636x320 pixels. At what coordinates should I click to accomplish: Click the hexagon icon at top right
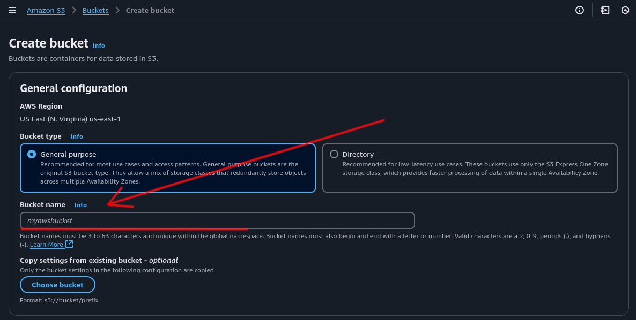(625, 10)
